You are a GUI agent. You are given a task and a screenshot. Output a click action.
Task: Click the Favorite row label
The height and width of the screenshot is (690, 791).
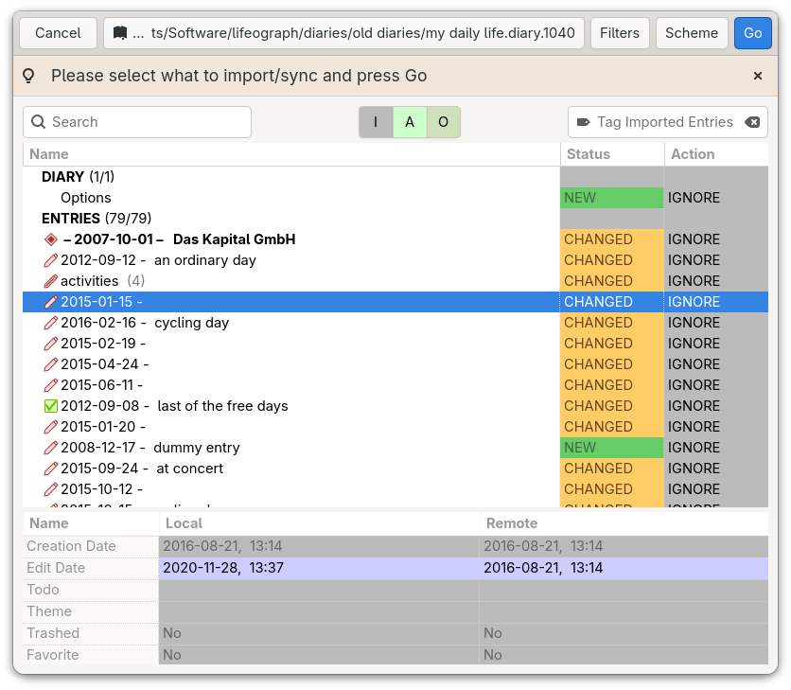91,655
